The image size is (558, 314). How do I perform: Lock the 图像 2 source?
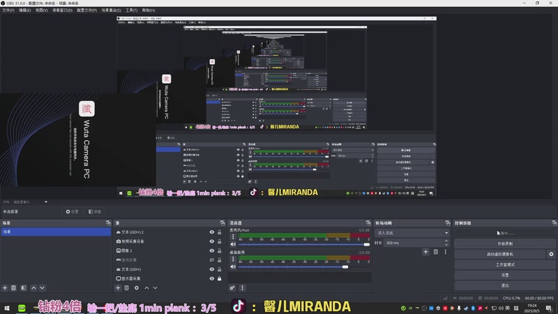tap(219, 251)
